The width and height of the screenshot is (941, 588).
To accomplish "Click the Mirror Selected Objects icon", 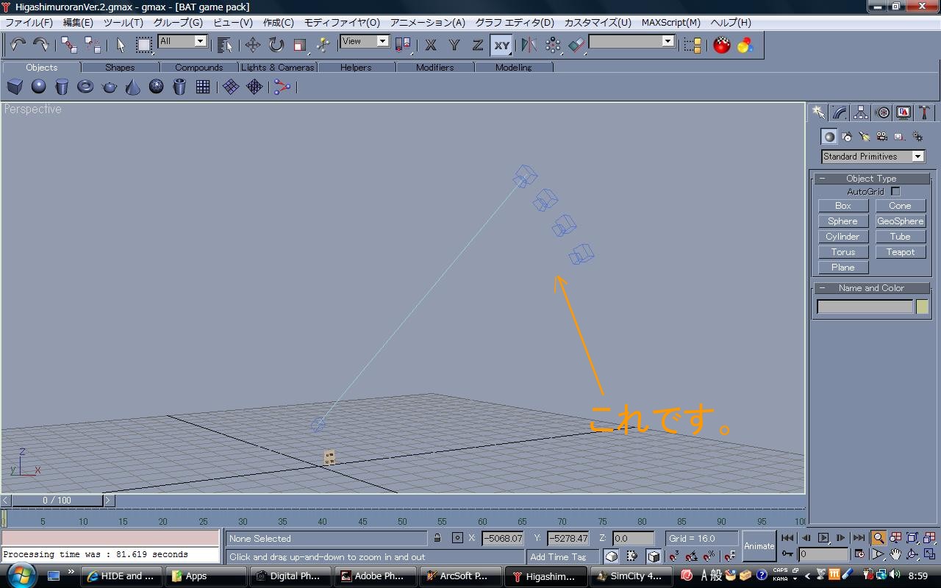I will pyautogui.click(x=529, y=45).
